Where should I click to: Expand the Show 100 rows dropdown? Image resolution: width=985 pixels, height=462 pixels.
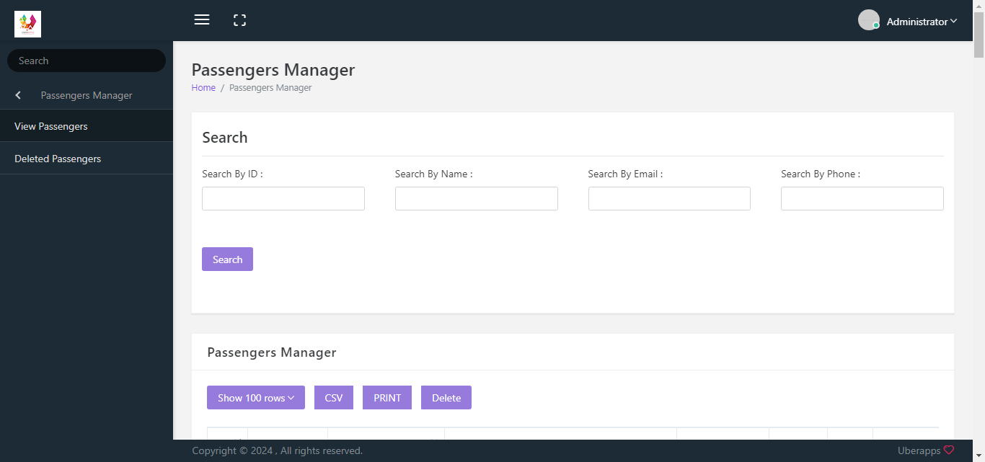[256, 398]
